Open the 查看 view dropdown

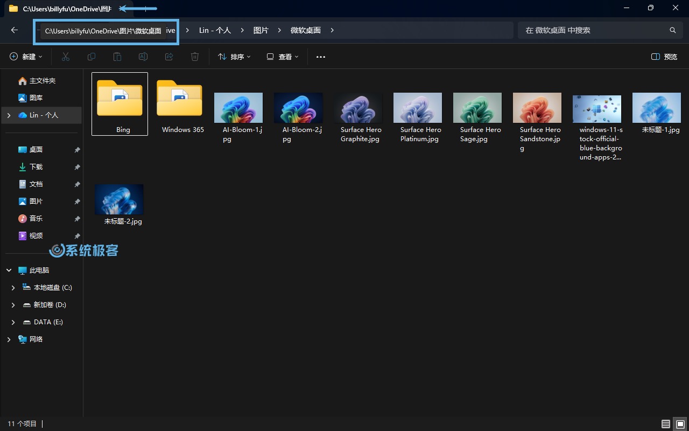tap(283, 57)
